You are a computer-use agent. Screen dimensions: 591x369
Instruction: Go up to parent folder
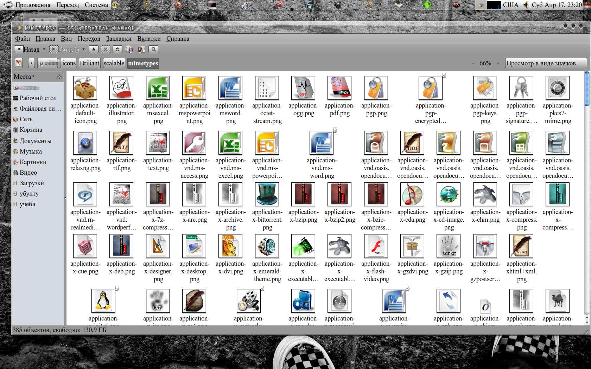pyautogui.click(x=94, y=49)
